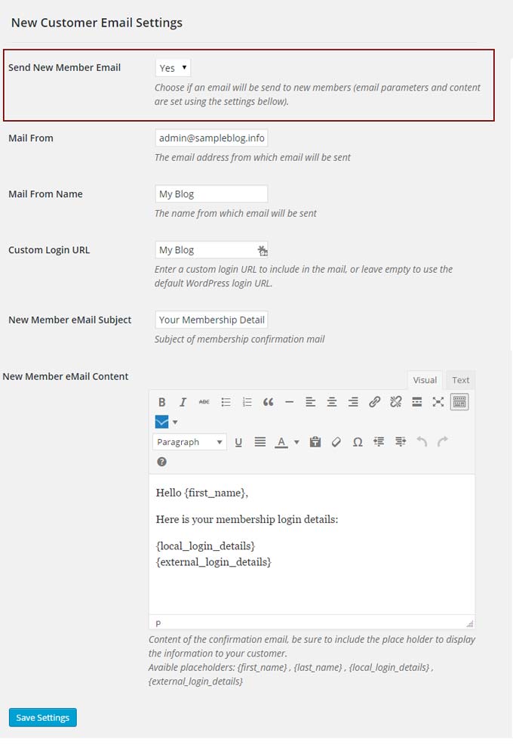
Task: Enable distraction-free fullscreen mode
Action: click(438, 402)
